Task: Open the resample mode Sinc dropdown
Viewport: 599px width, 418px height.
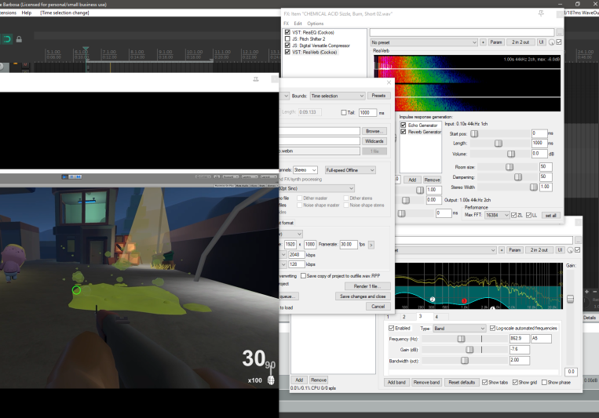Action: (316, 188)
